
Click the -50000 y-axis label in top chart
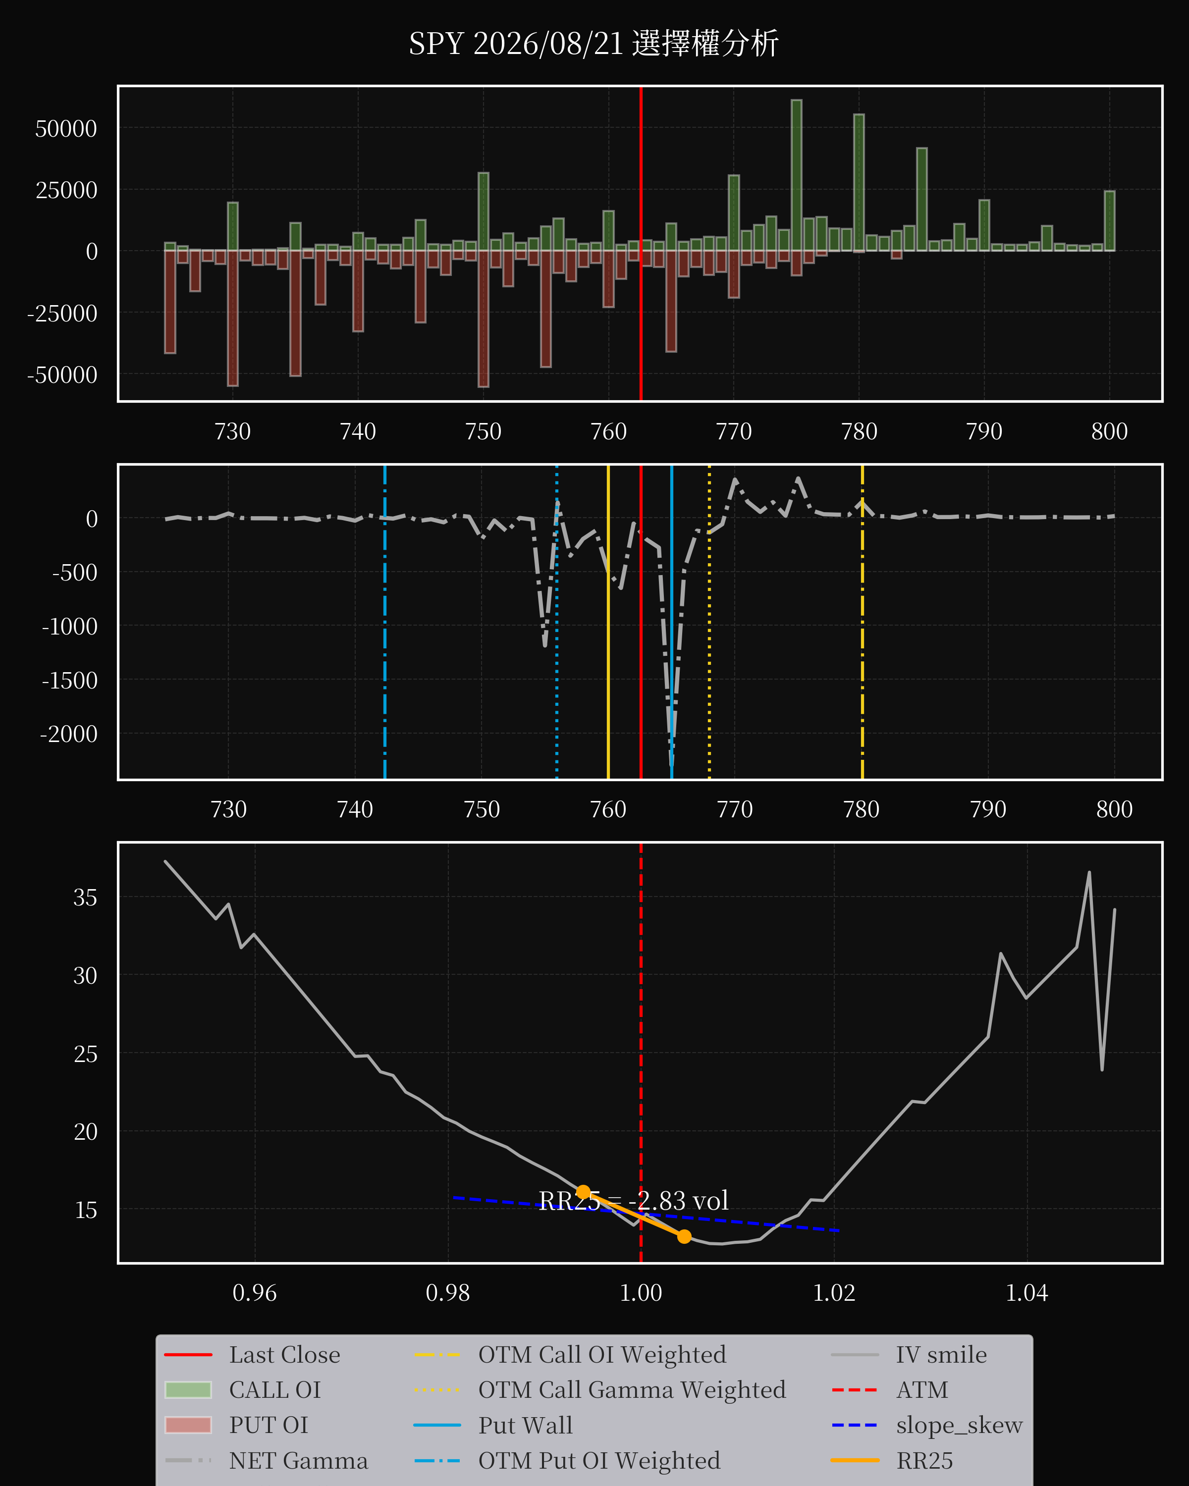62,375
